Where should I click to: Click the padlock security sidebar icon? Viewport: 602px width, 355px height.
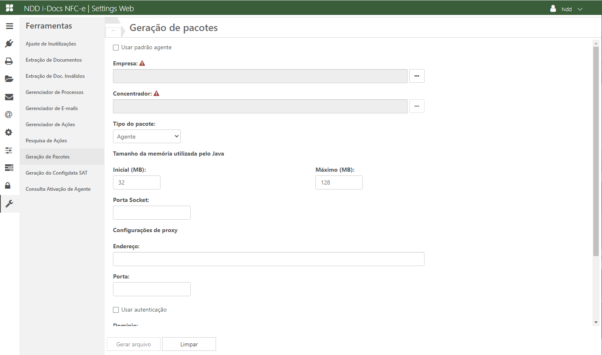(x=9, y=185)
